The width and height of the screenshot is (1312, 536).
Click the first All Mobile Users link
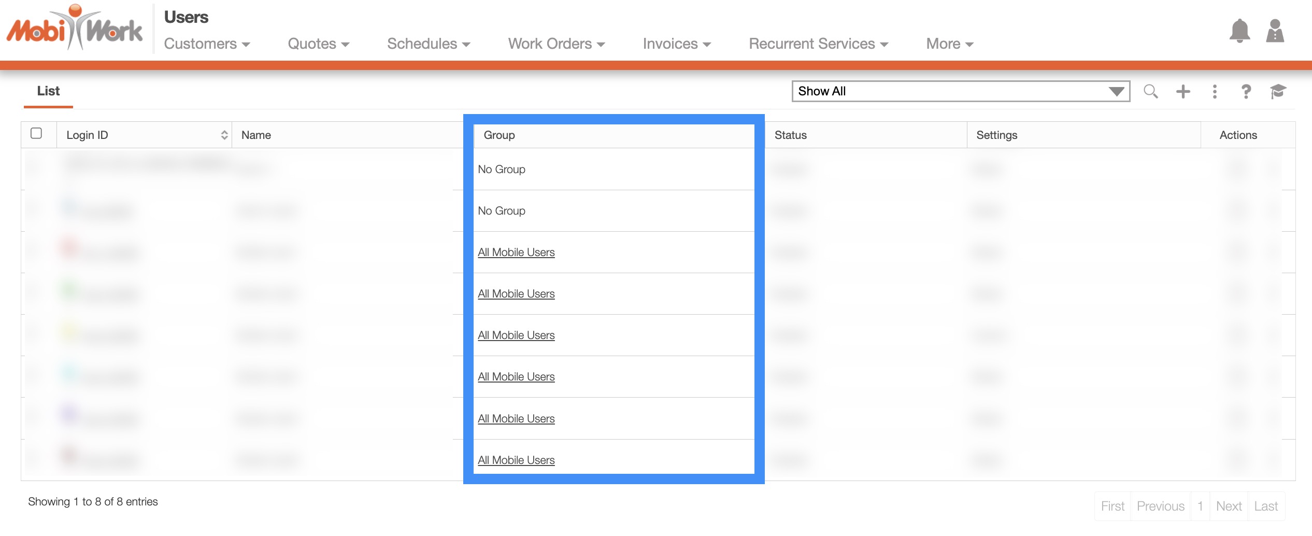click(x=516, y=252)
